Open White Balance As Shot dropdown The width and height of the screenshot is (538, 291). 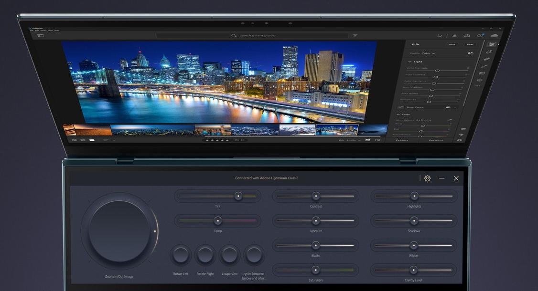tap(423, 120)
